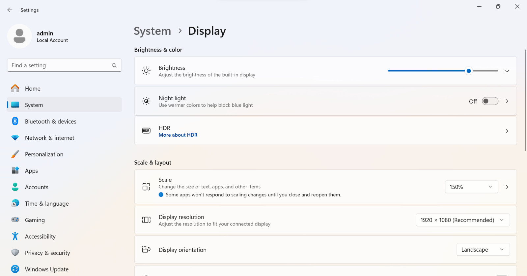Click the scaling changes notice text
Screen dimensions: 527x276
(253, 195)
